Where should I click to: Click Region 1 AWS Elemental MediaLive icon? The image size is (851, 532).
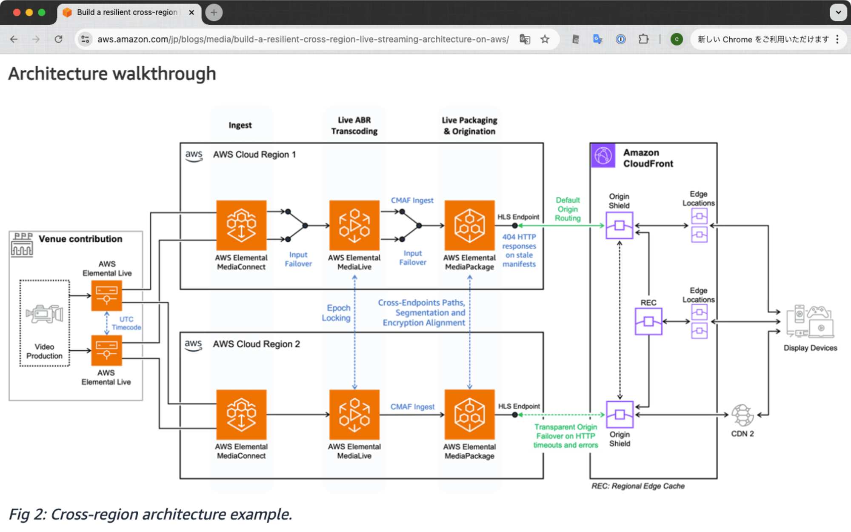click(354, 225)
